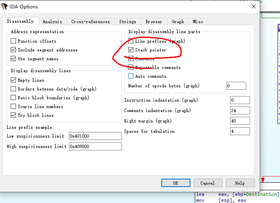Select the Misc tab
The width and height of the screenshot is (280, 203).
198,22
